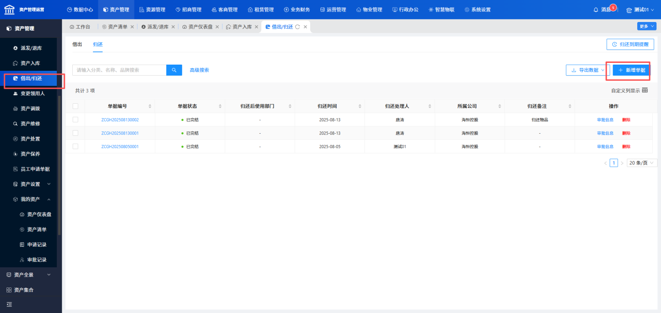Close the 资产入库 tab
661x313 pixels.
256,27
